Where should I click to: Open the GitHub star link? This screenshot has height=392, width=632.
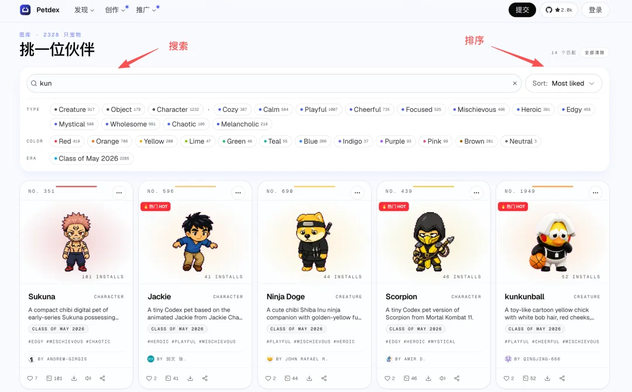[559, 10]
